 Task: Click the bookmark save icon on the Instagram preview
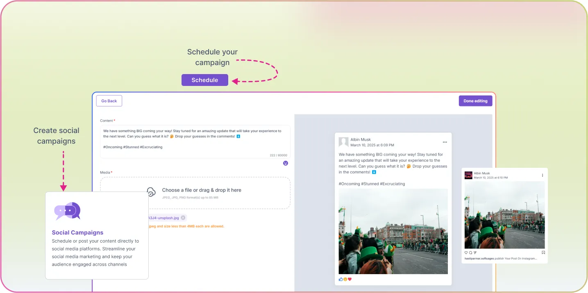click(543, 252)
